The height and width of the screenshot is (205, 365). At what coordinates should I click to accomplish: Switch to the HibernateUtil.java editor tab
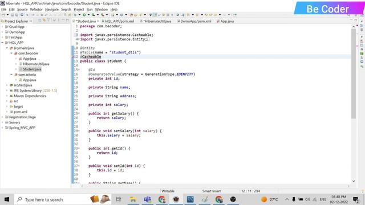pyautogui.click(x=156, y=21)
